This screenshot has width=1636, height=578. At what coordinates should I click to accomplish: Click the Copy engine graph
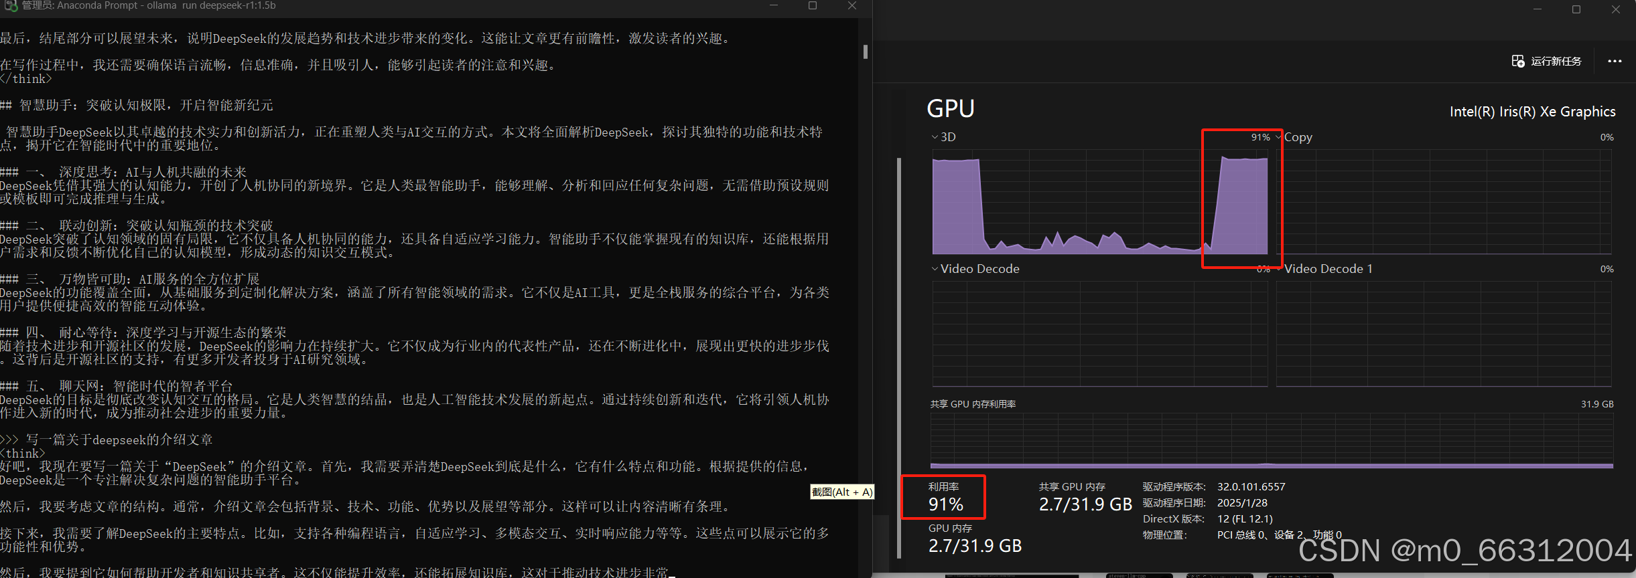(x=1444, y=202)
